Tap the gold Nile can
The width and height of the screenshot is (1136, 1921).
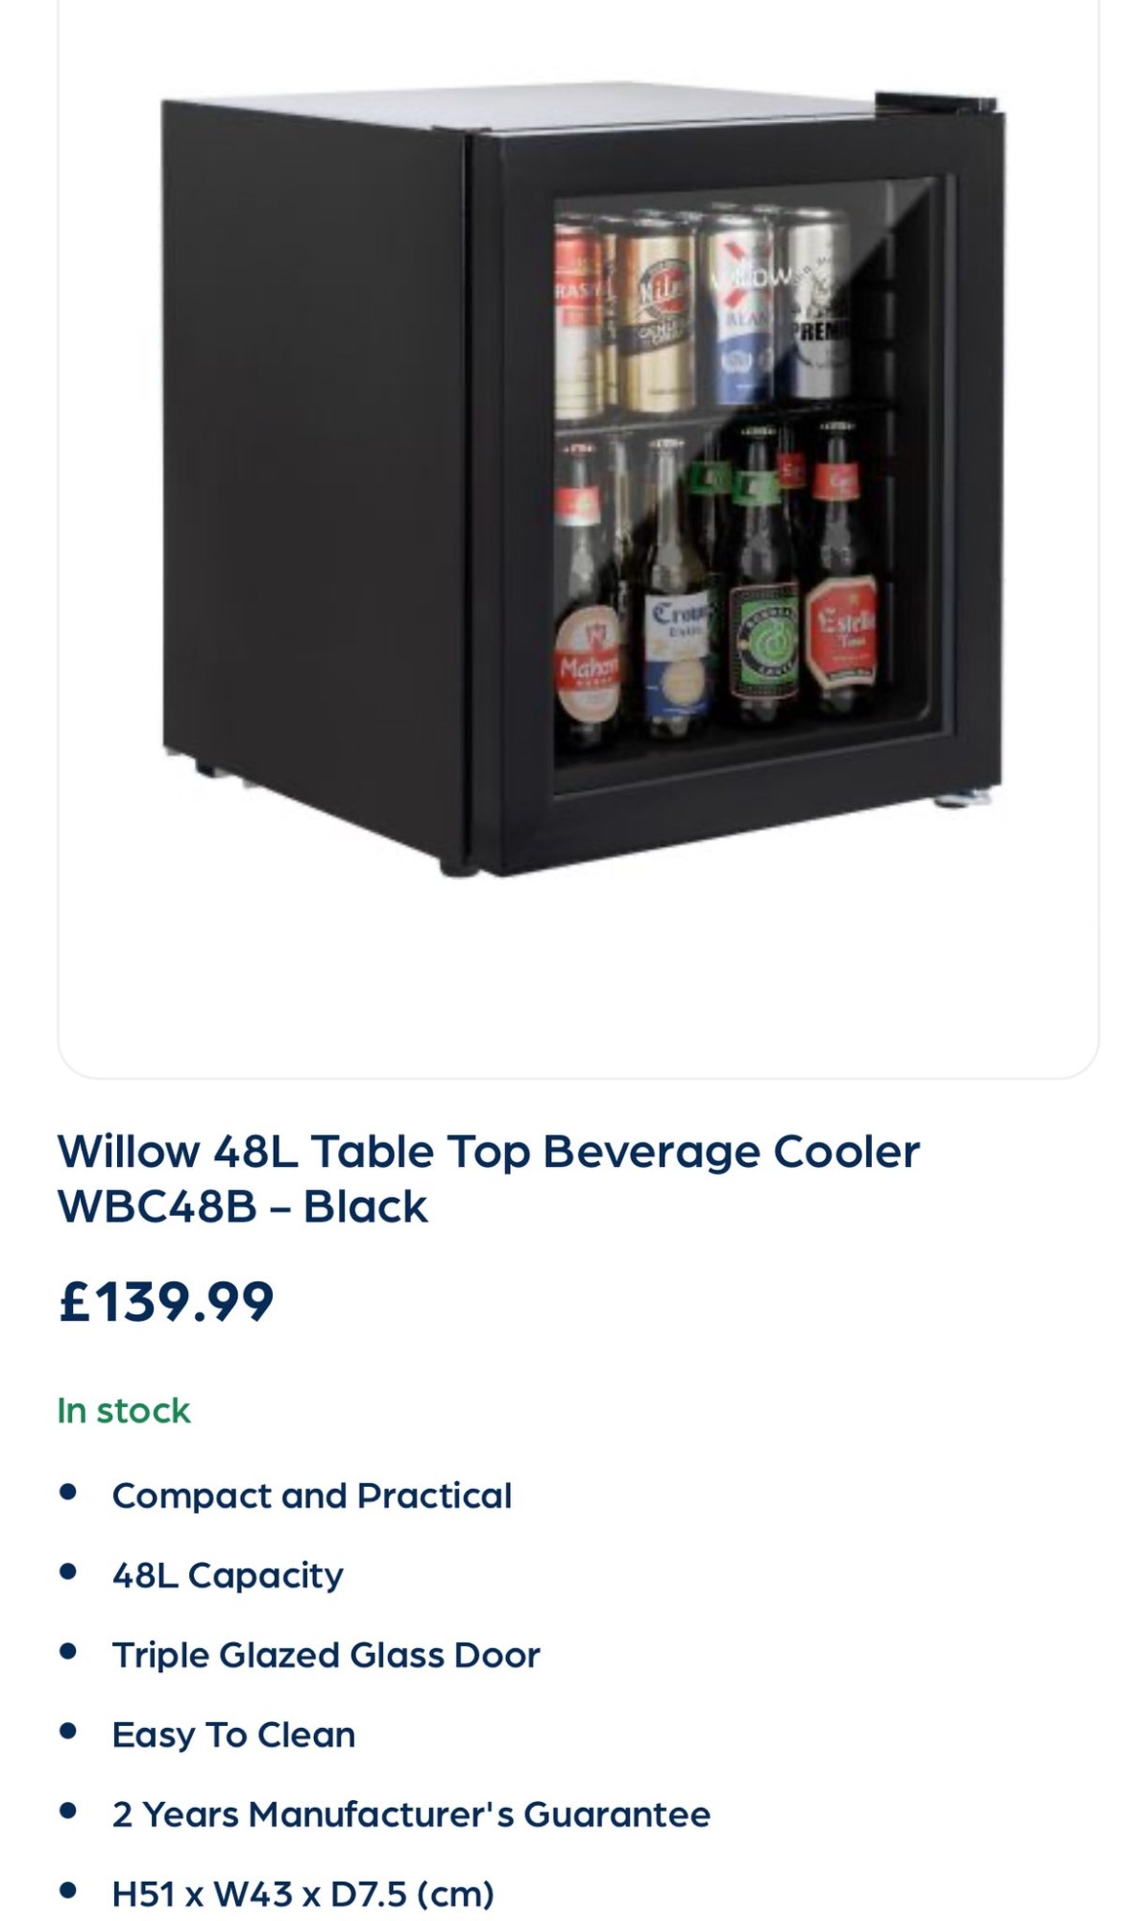coord(656,322)
